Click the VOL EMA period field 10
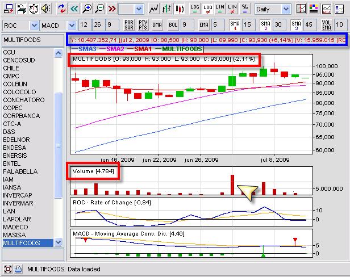Viewport: 350px width, 277px height. coord(341,25)
